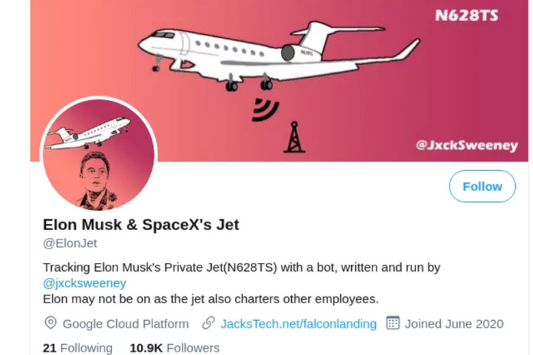Click the calendar icon beside Joined date
This screenshot has width=533, height=355.
coord(392,323)
